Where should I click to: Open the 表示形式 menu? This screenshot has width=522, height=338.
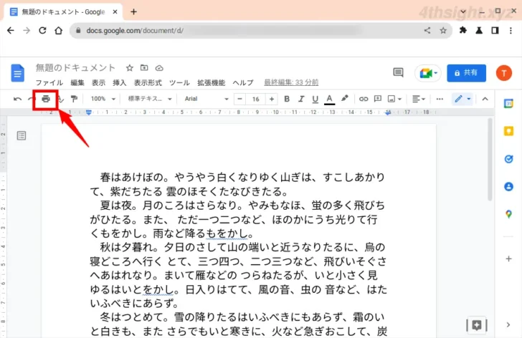click(148, 82)
